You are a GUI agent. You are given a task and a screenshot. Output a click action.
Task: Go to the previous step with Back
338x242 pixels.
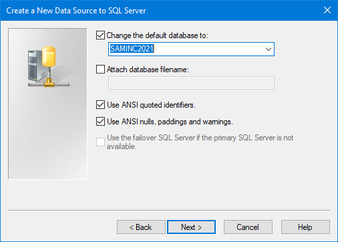tap(141, 227)
